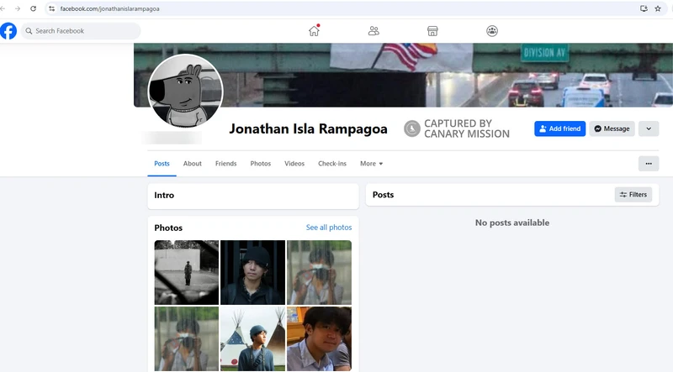This screenshot has width=673, height=372.
Task: Click the search magnifier icon in Facebook search
Action: [x=29, y=31]
